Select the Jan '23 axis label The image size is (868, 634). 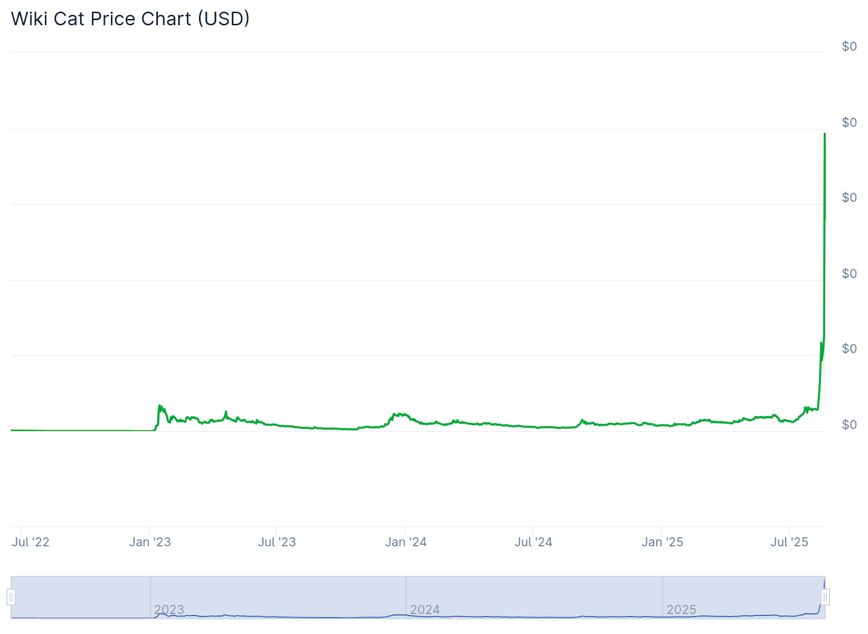150,542
